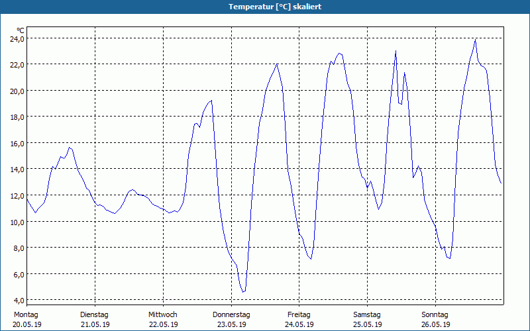Click the 23.05.19 date label
The image size is (530, 331).
(231, 324)
